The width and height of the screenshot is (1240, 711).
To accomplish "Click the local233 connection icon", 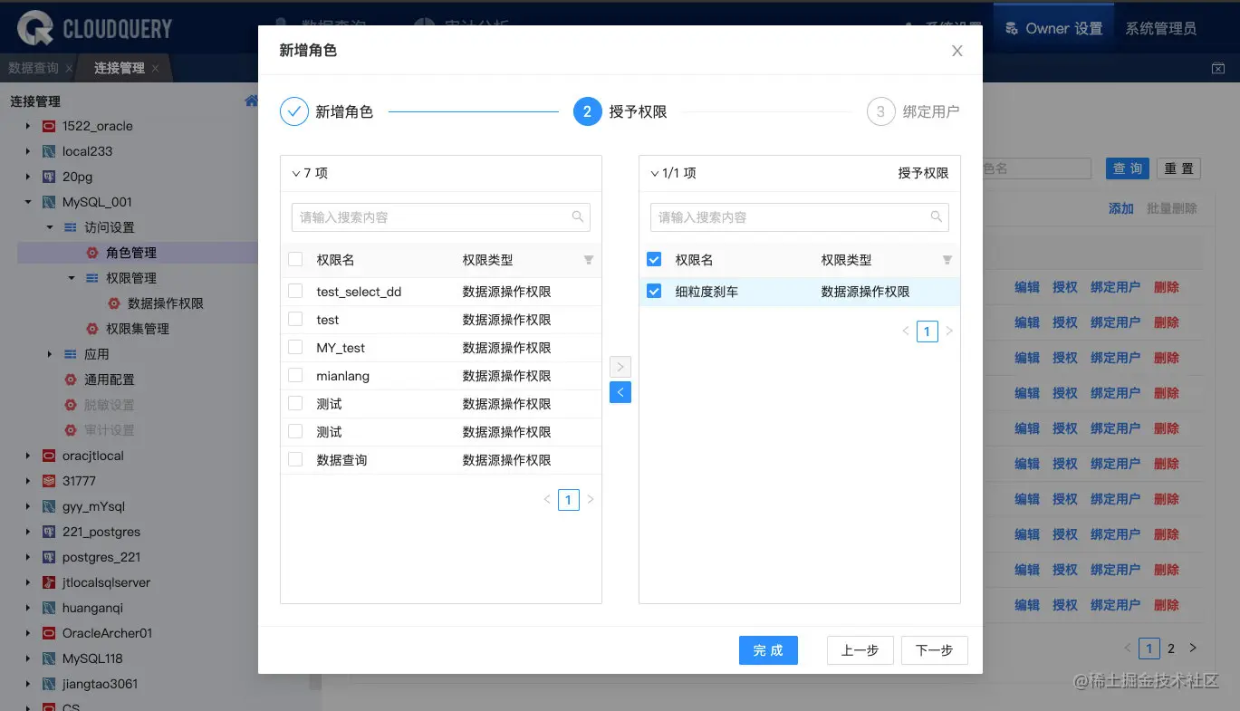I will pyautogui.click(x=49, y=151).
